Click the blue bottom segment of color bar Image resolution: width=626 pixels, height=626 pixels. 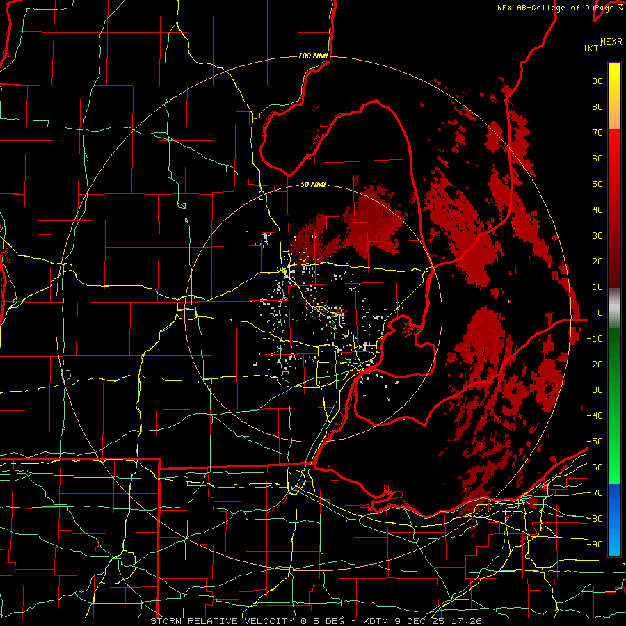(x=614, y=520)
